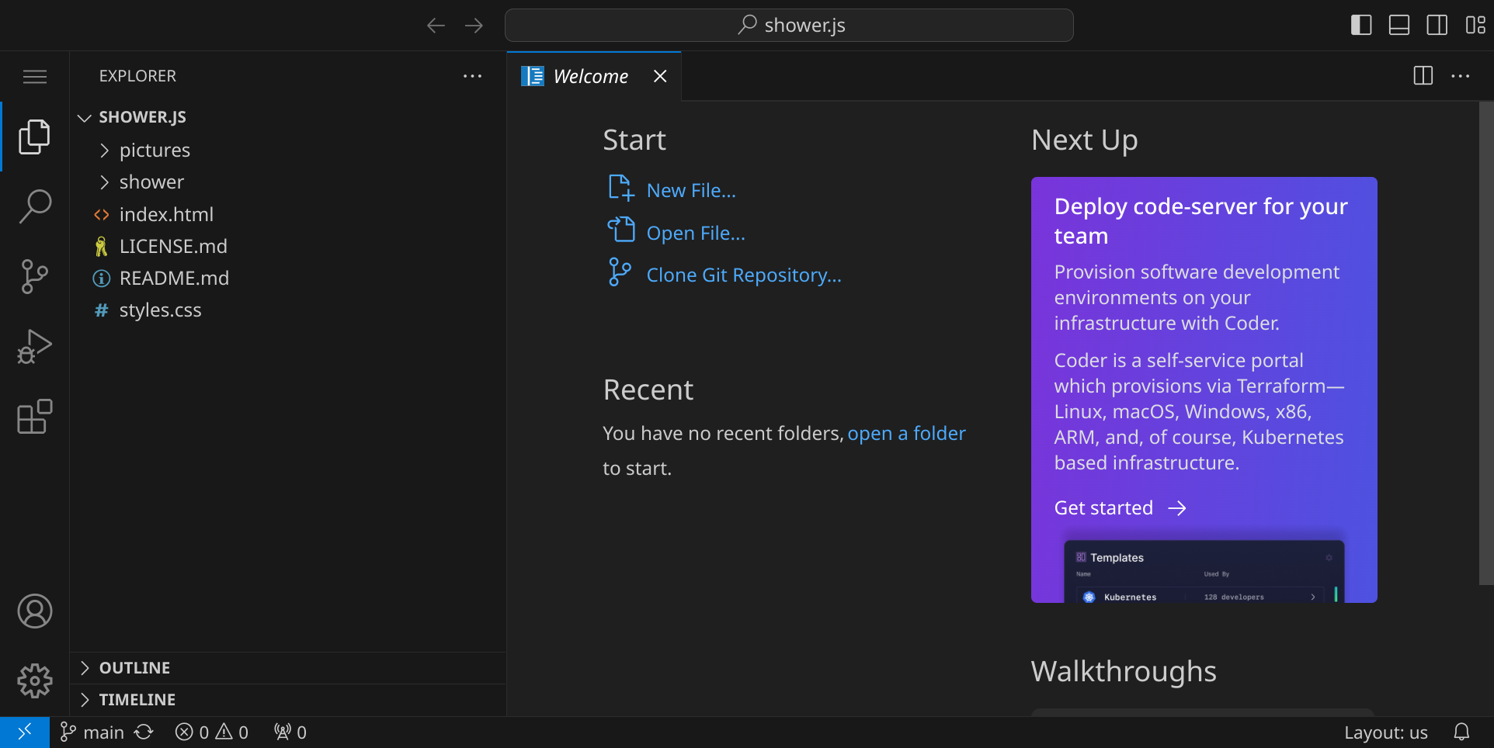Viewport: 1494px width, 748px height.
Task: Open the Search view in activity bar
Action: tap(35, 206)
